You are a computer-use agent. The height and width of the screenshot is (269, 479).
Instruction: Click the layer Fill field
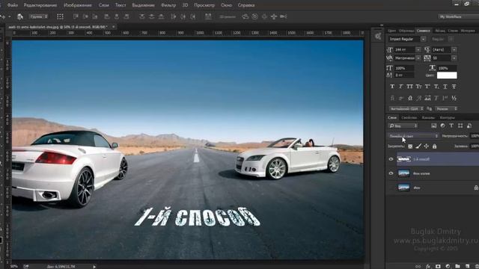point(475,146)
